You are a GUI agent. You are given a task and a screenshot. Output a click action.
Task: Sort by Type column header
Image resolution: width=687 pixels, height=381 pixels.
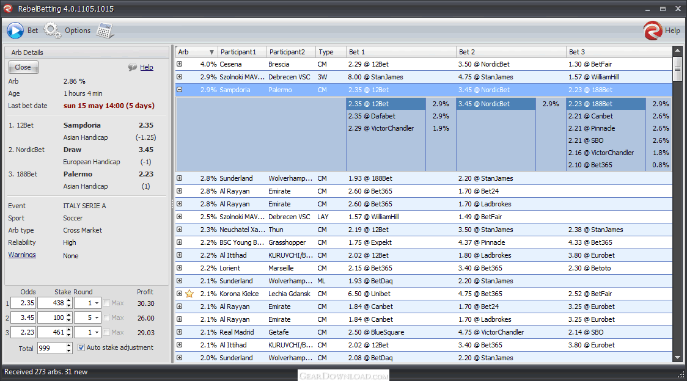[331, 52]
